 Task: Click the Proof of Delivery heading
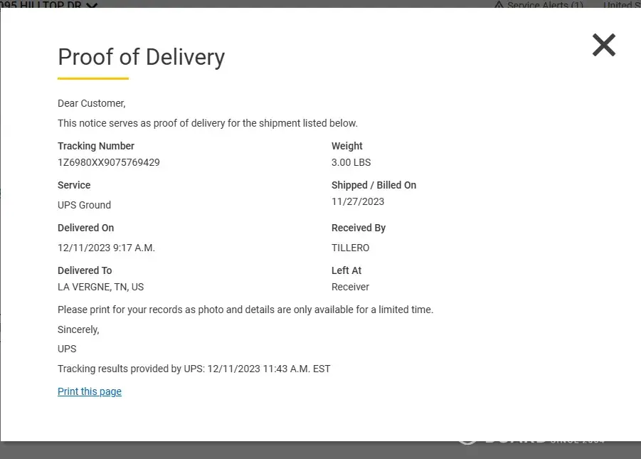click(141, 57)
